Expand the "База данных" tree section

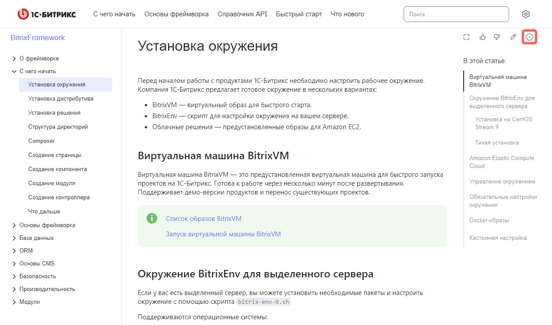pyautogui.click(x=14, y=238)
